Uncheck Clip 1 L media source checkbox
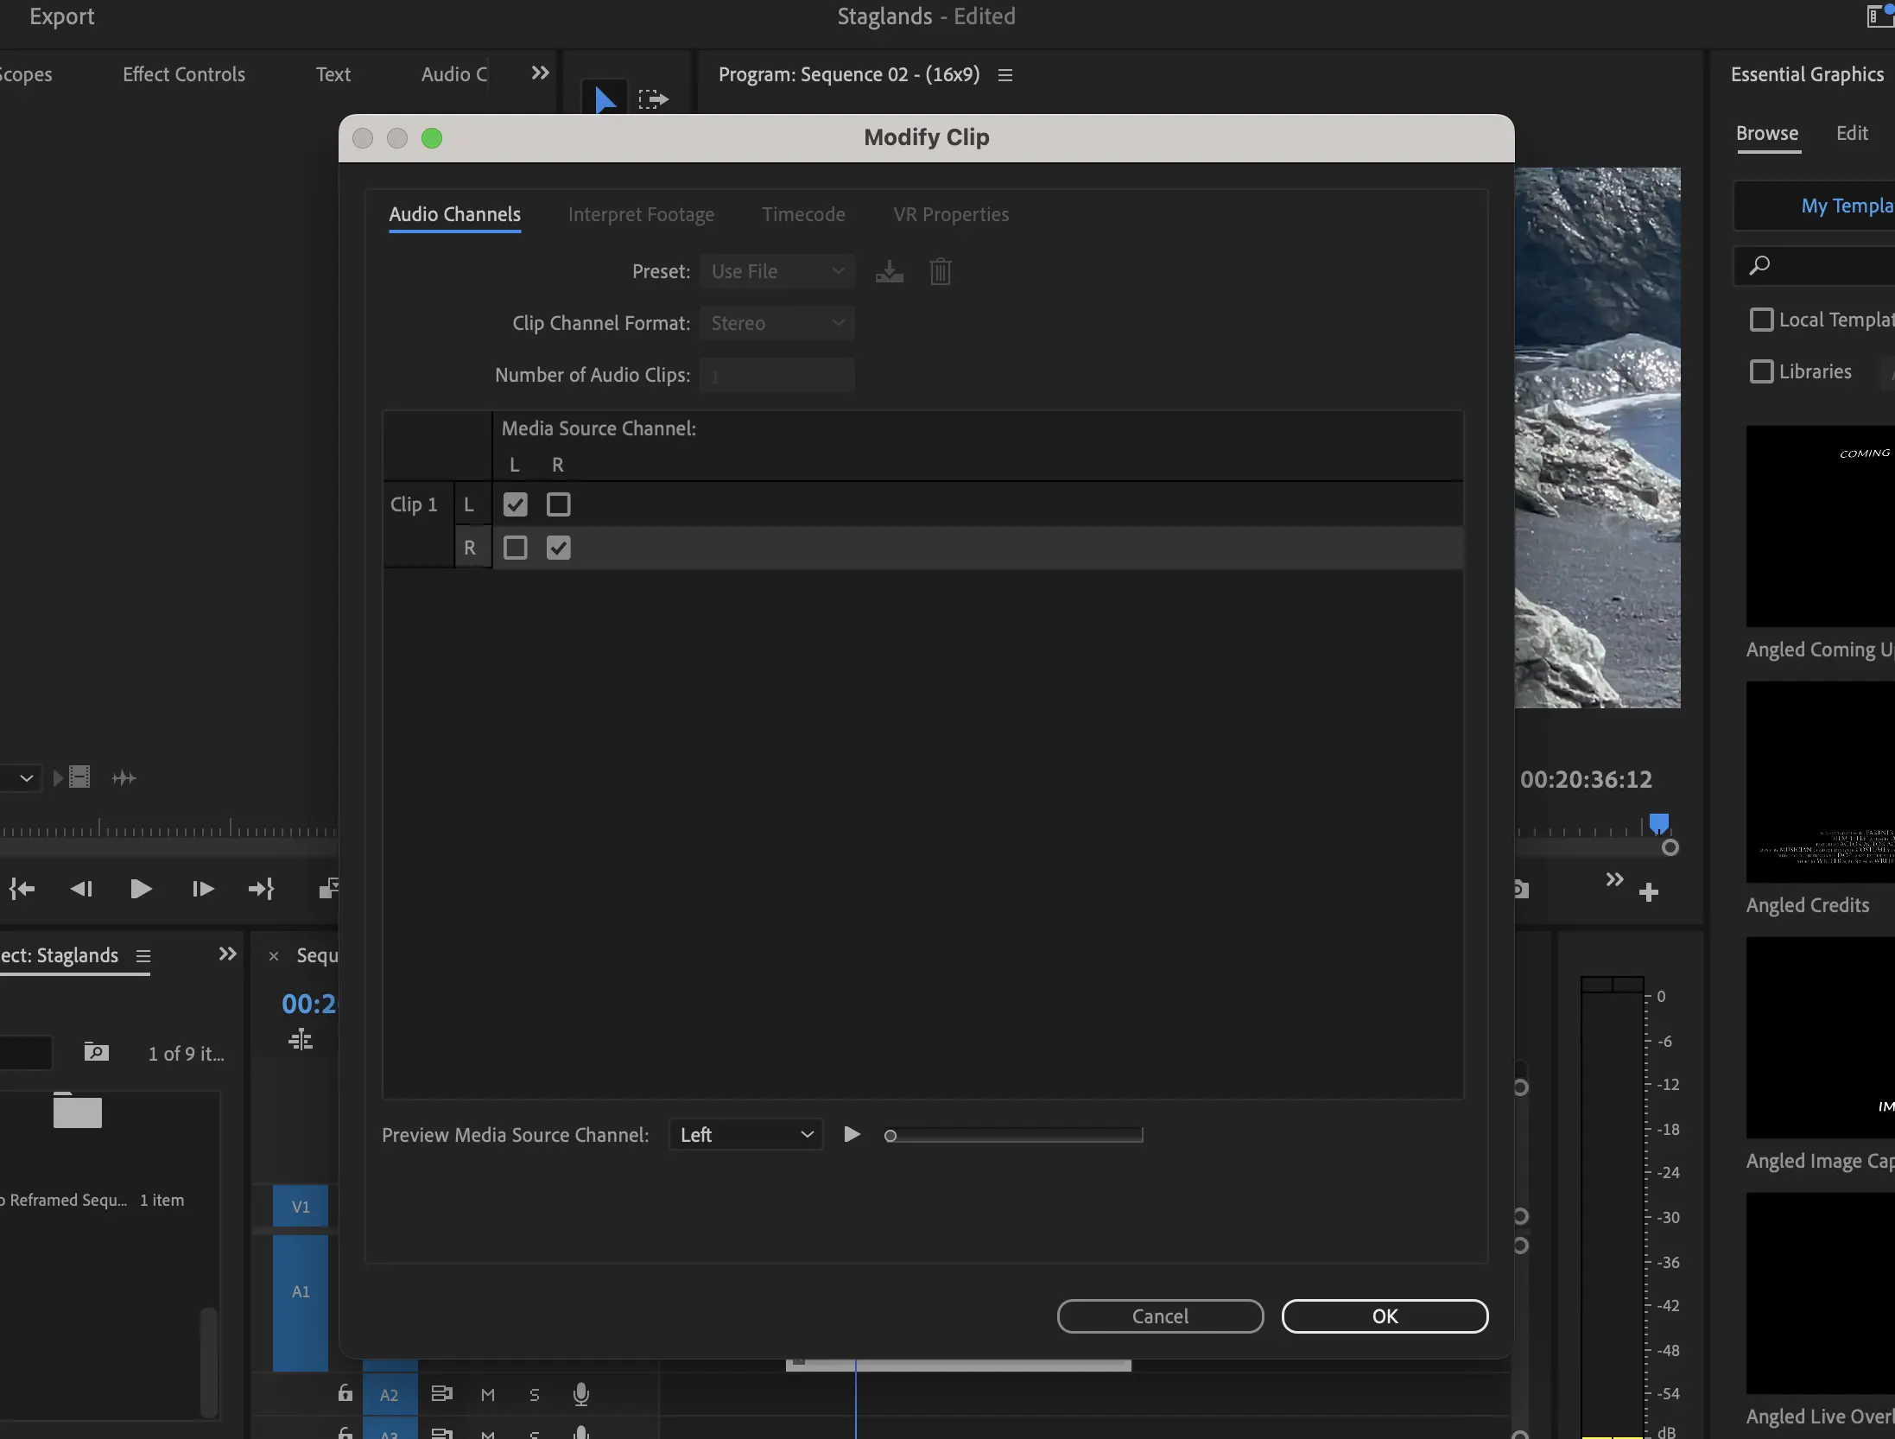Viewport: 1895px width, 1439px height. tap(514, 504)
